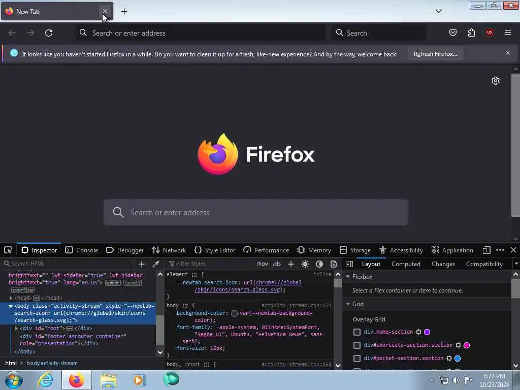Click the overflow badge on html node
The image size is (520, 390).
[23, 290]
